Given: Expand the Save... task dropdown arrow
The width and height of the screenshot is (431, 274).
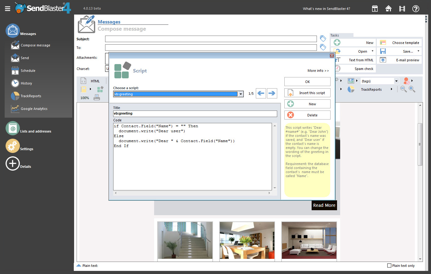Looking at the screenshot, I should coord(418,51).
